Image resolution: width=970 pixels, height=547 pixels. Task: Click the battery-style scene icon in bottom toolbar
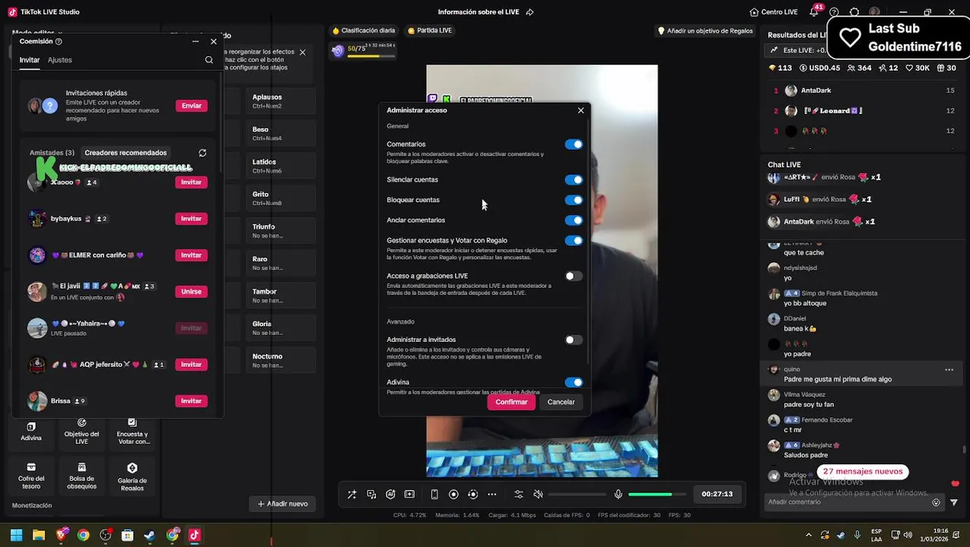409,494
